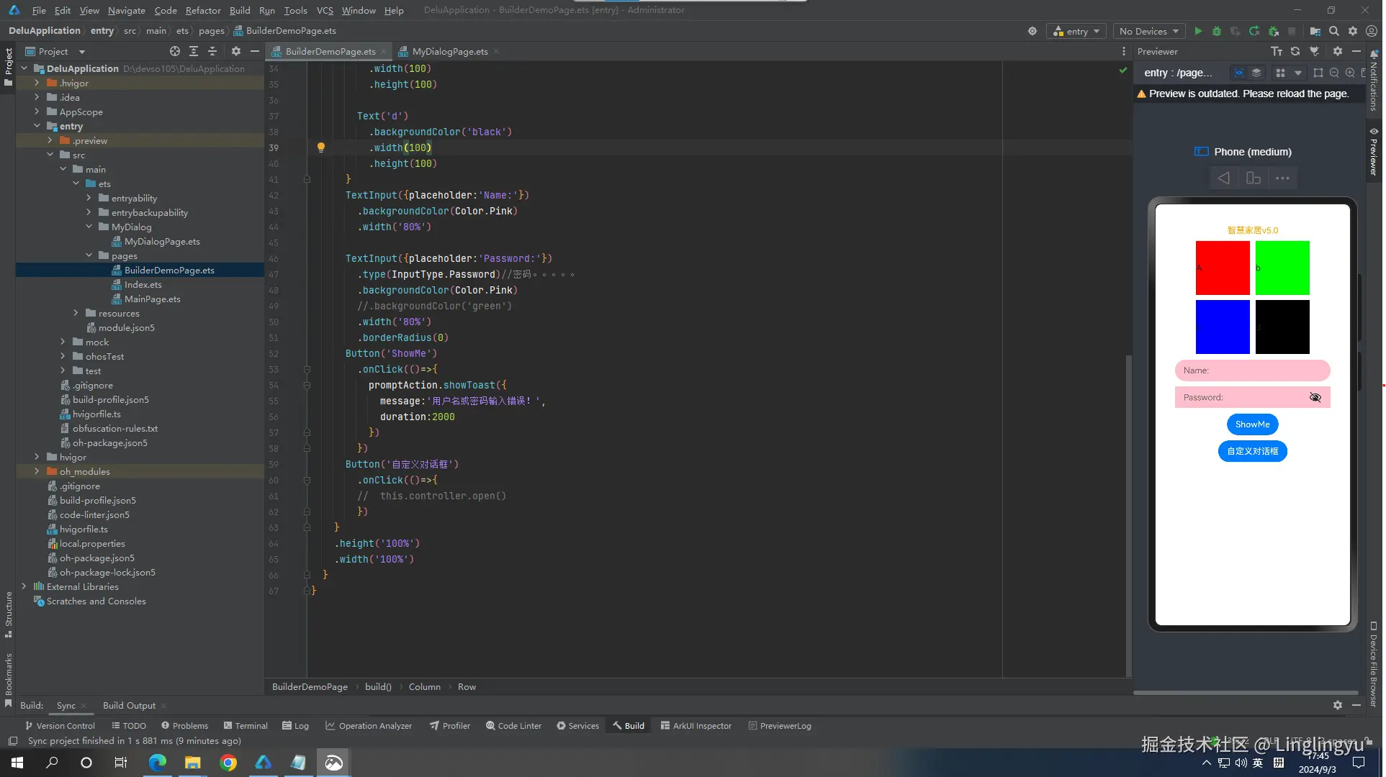Refresh the Previewer with reload icon
1386x777 pixels.
click(x=1295, y=51)
